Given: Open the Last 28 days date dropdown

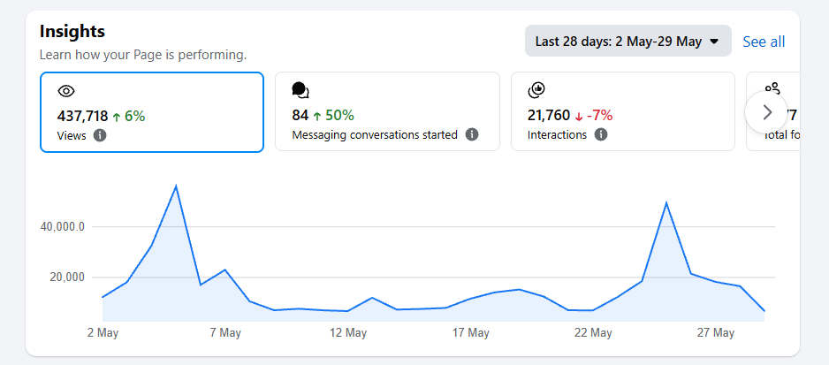Looking at the screenshot, I should tap(628, 41).
